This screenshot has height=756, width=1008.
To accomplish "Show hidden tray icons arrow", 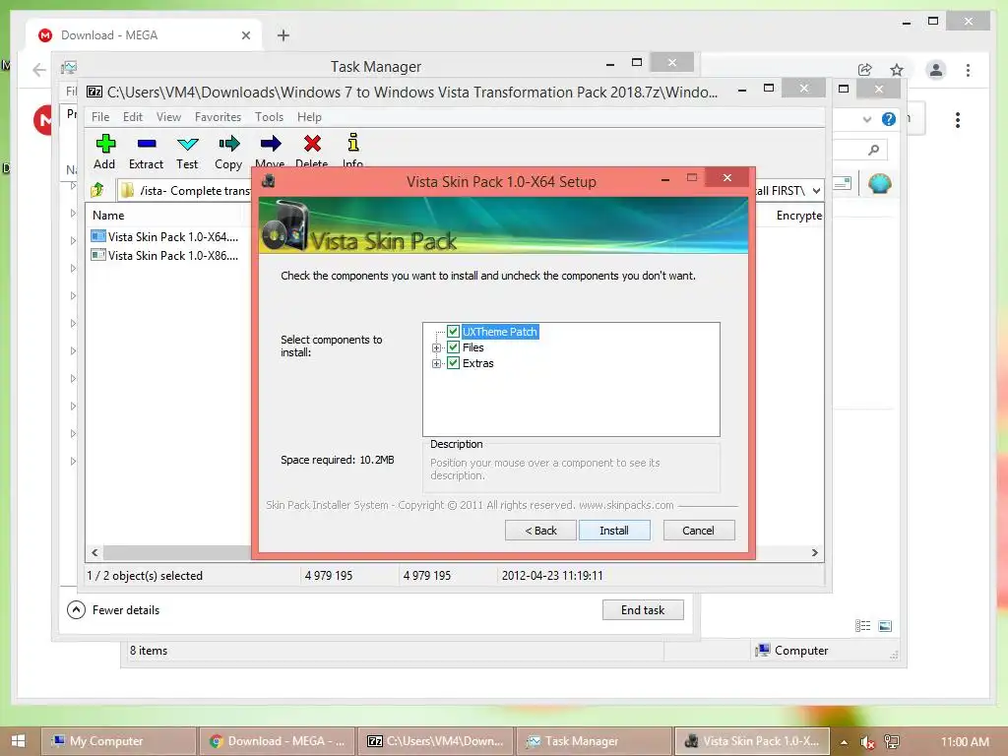I will 844,742.
